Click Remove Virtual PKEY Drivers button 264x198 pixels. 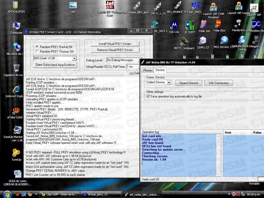pyautogui.click(x=115, y=50)
